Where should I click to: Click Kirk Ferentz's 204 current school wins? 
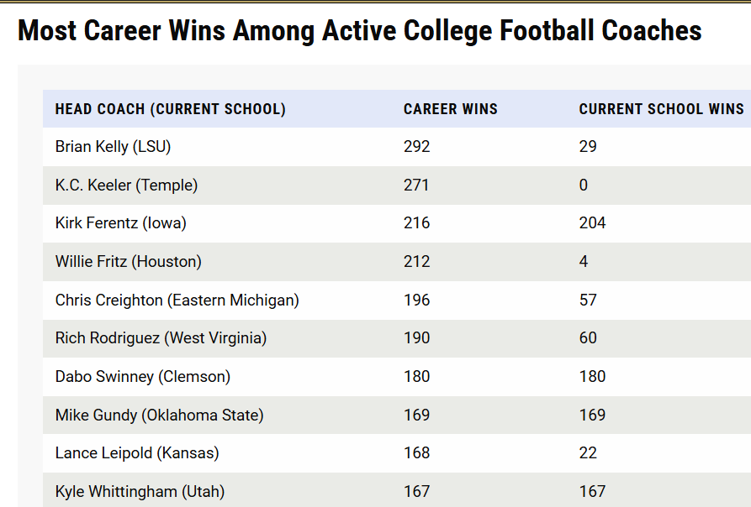(x=592, y=223)
